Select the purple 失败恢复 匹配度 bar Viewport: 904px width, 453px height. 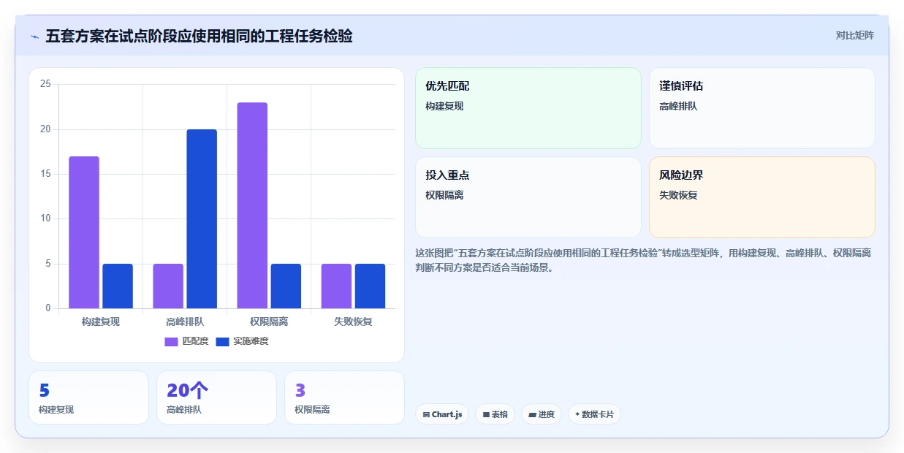[x=336, y=286]
